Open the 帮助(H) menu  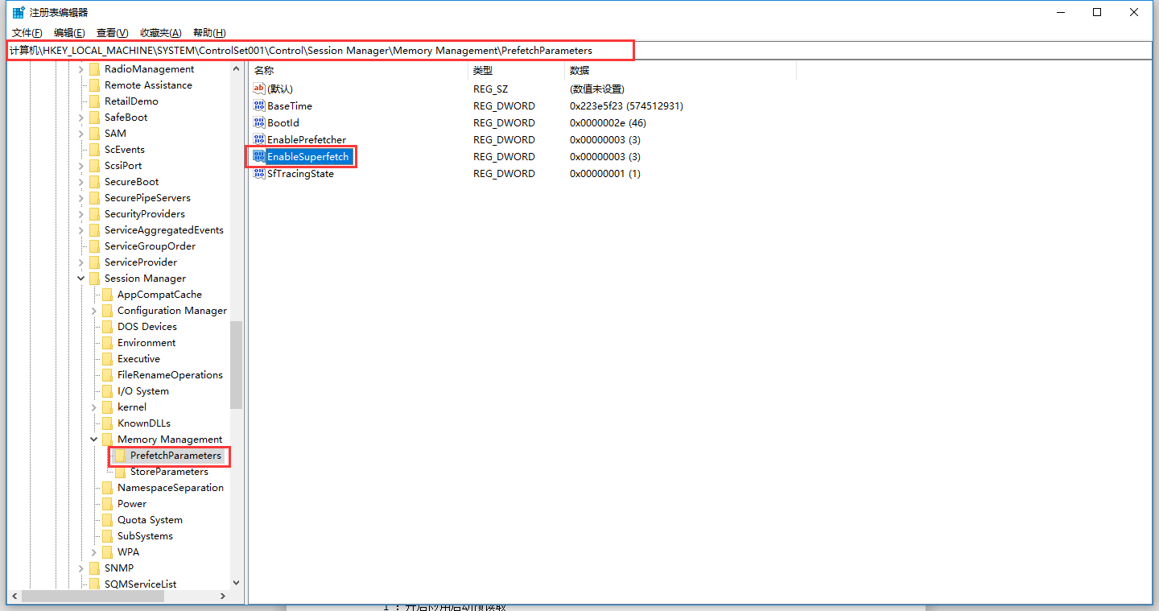coord(209,33)
